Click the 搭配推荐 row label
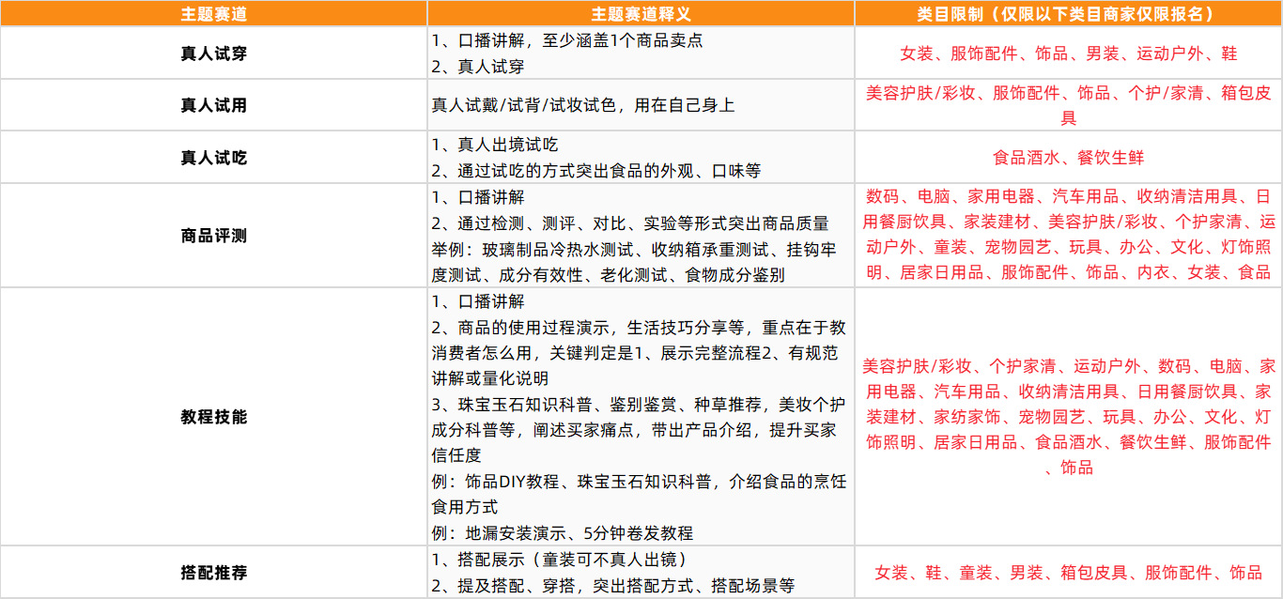The width and height of the screenshot is (1283, 599). pyautogui.click(x=213, y=572)
